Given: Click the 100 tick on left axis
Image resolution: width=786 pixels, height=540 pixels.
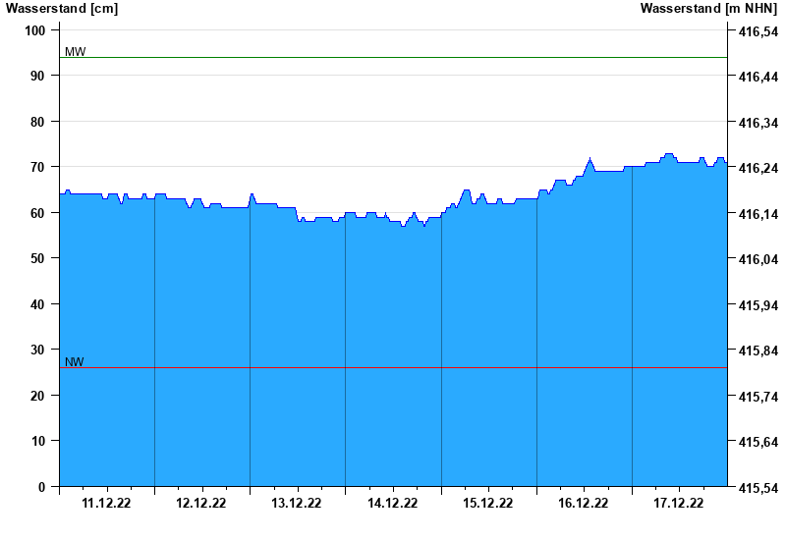Looking at the screenshot, I should click(35, 30).
